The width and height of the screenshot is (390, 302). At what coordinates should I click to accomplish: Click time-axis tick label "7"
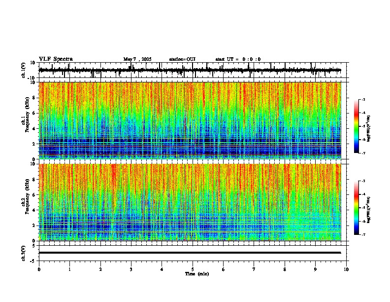pyautogui.click(x=254, y=269)
